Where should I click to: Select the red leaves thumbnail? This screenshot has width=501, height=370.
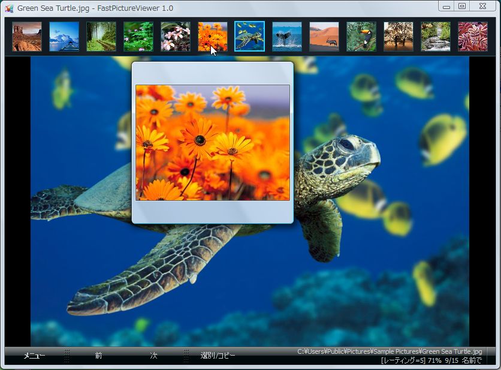473,37
